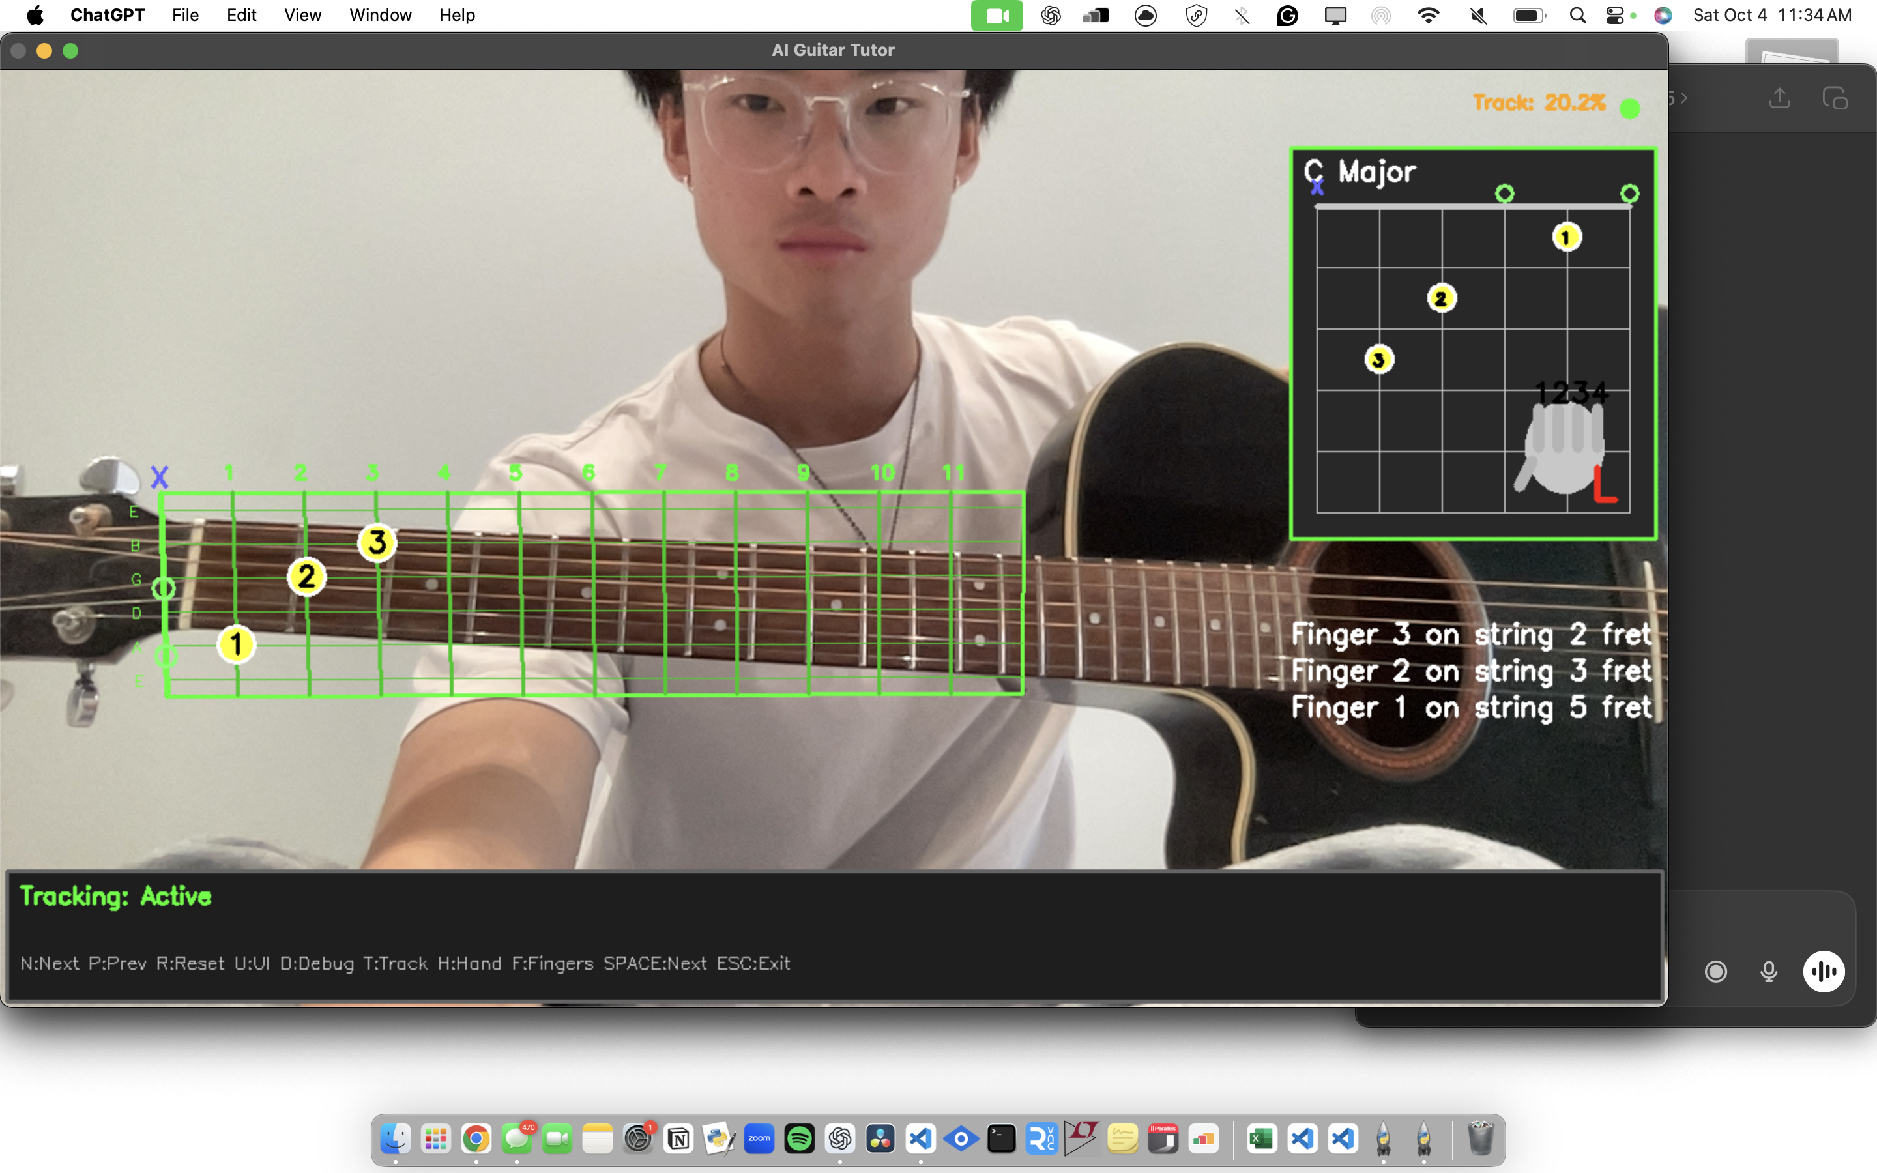Open the green camera-in-use indicator menu
The image size is (1877, 1173).
coord(997,16)
